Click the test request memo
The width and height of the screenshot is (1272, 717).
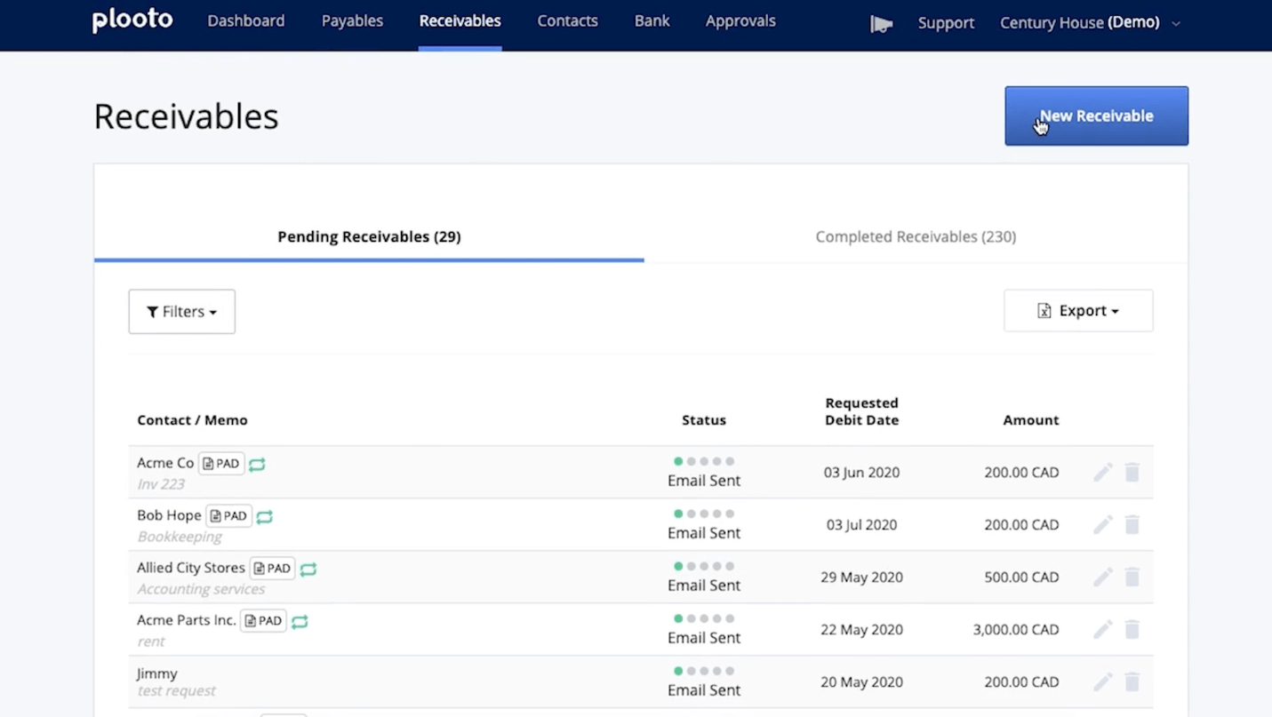tap(177, 690)
